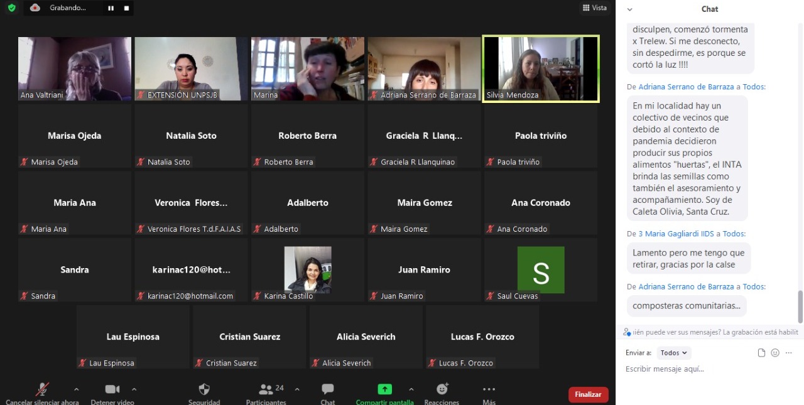Viewport: 804px width, 405px height.
Task: Click the green encryption shield icon
Action: point(11,8)
